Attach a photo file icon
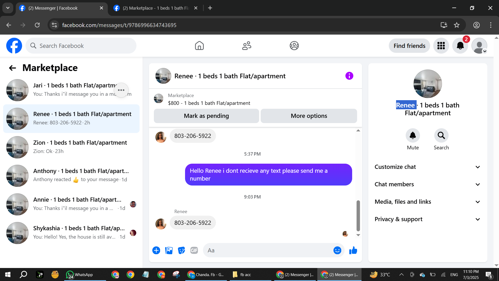Viewport: 499px width, 281px height. tap(169, 250)
